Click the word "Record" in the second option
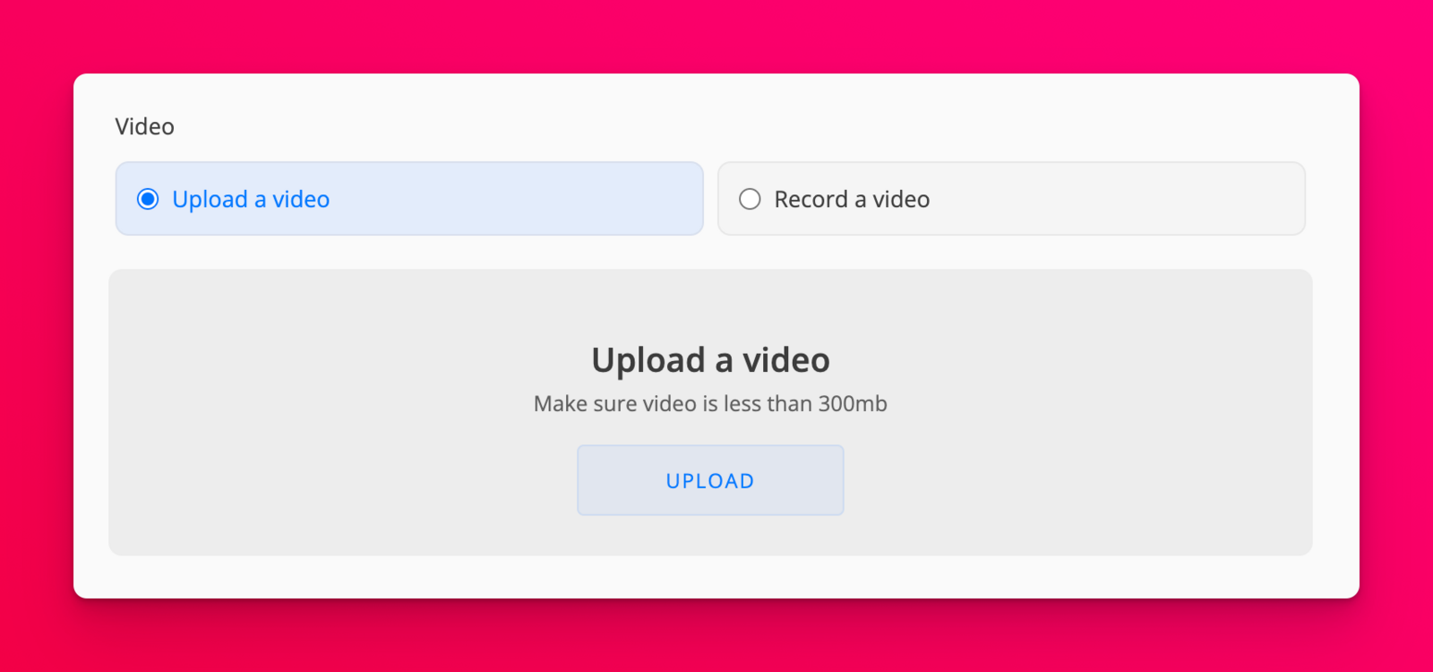 [x=811, y=199]
